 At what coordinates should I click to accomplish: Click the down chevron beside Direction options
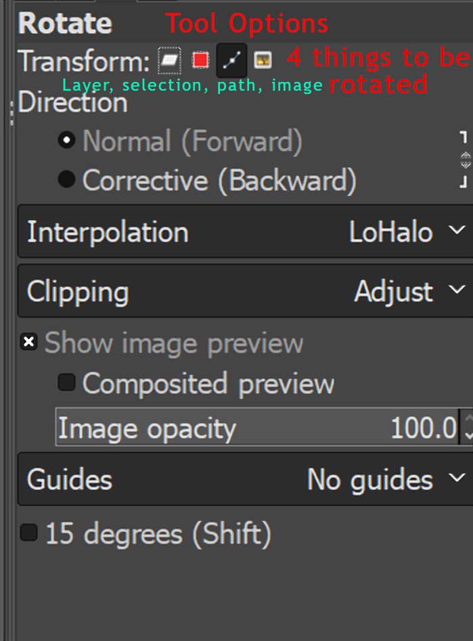click(x=466, y=164)
